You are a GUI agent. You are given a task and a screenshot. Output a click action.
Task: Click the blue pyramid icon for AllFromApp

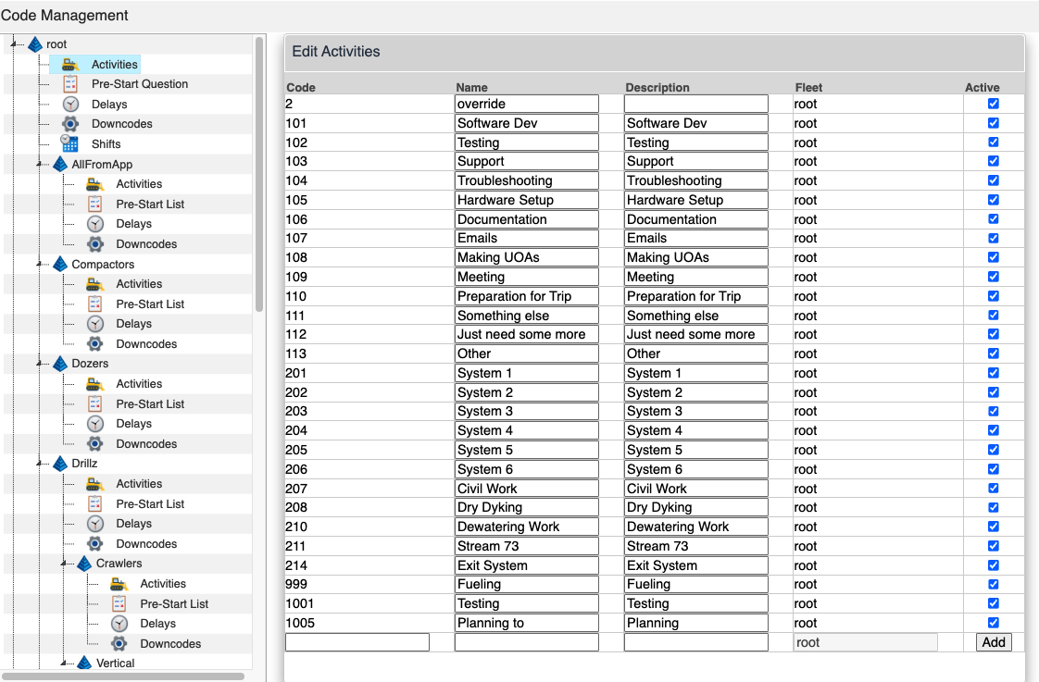[x=60, y=164]
